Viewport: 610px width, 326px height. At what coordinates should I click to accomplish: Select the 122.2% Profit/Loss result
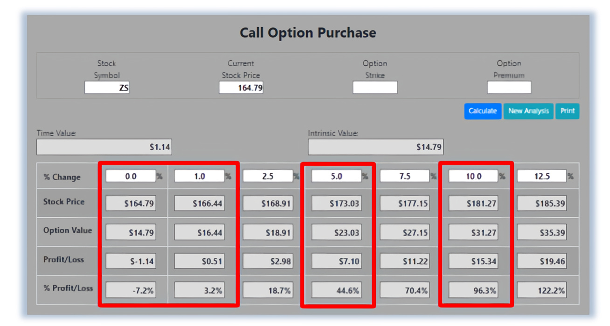(542, 290)
